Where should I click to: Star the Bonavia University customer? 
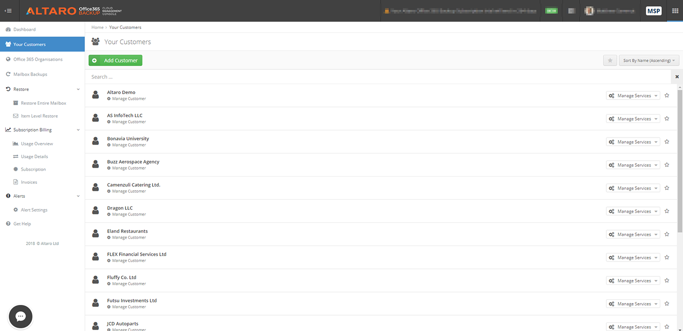point(667,142)
